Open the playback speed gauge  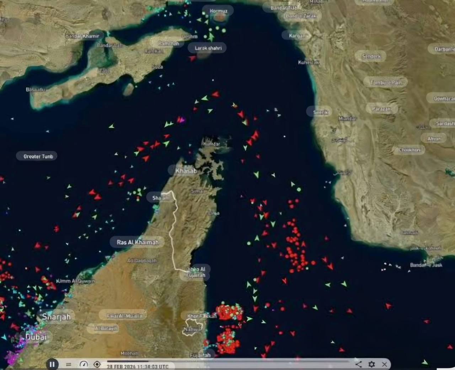(84, 364)
